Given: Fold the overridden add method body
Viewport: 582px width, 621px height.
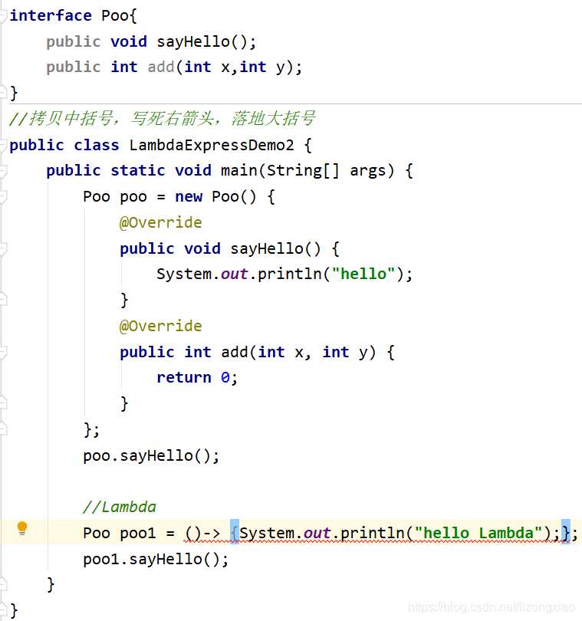Looking at the screenshot, I should click(x=3, y=352).
